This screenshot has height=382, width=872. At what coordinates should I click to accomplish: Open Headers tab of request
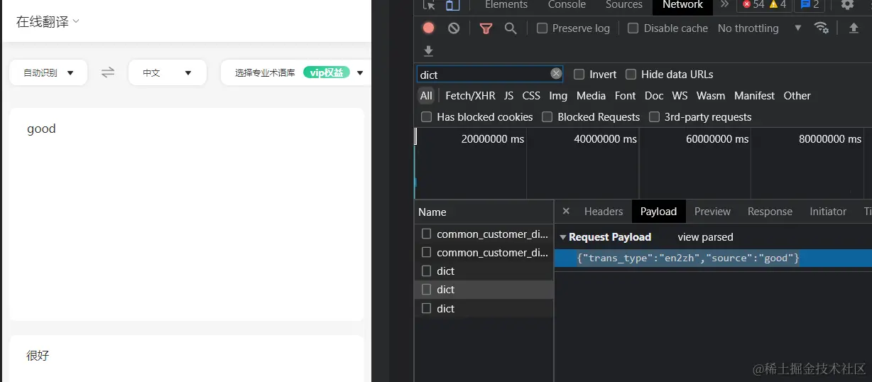(x=604, y=212)
